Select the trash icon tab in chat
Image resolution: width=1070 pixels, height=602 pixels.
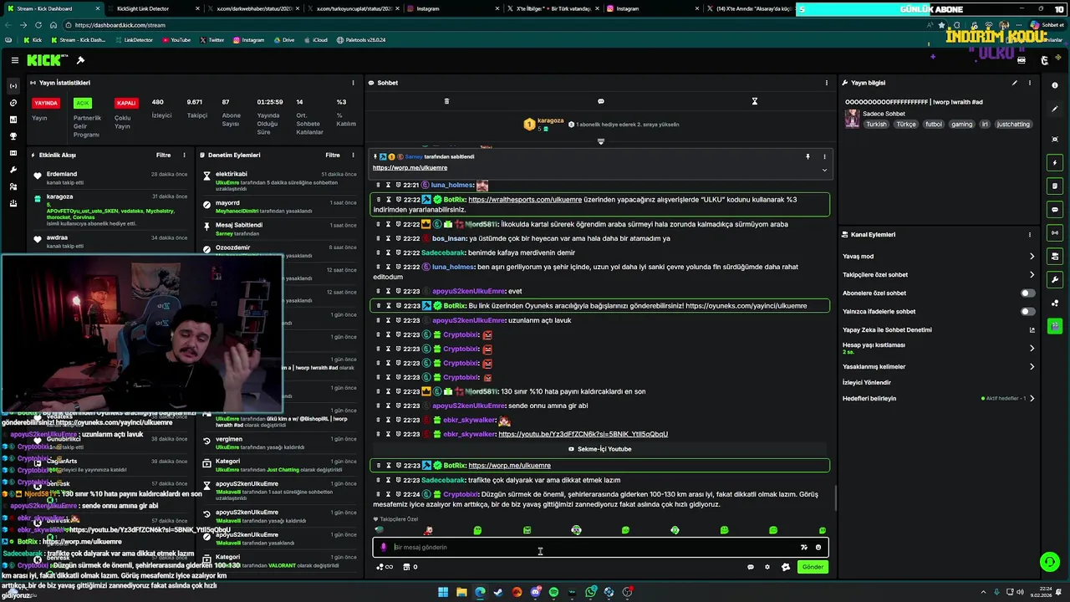pyautogui.click(x=446, y=101)
